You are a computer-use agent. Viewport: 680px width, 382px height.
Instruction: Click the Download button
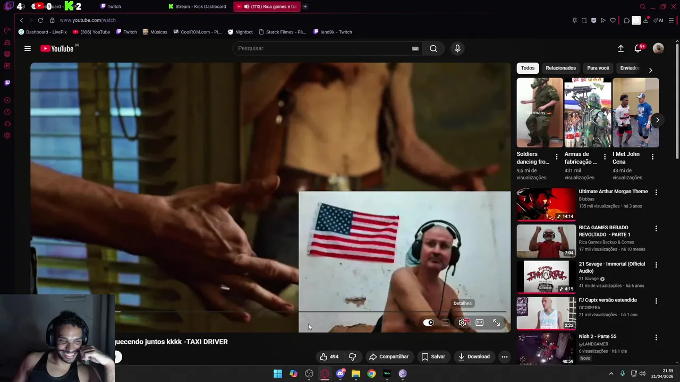(x=474, y=357)
